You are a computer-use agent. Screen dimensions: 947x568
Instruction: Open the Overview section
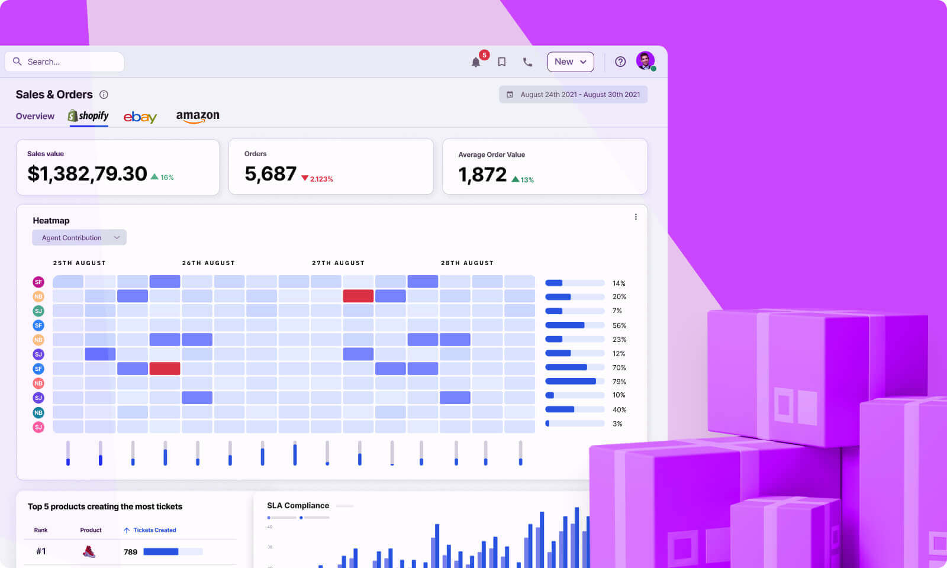click(x=34, y=116)
